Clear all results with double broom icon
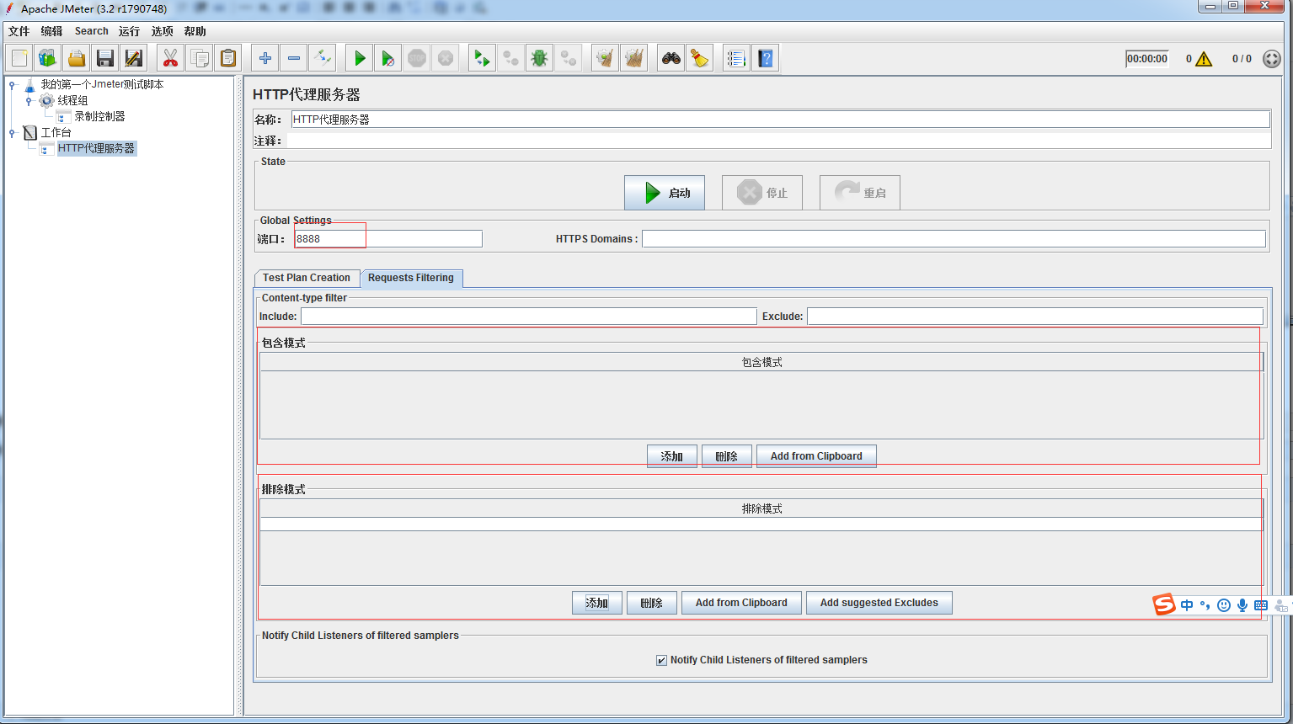The image size is (1293, 724). [x=633, y=58]
